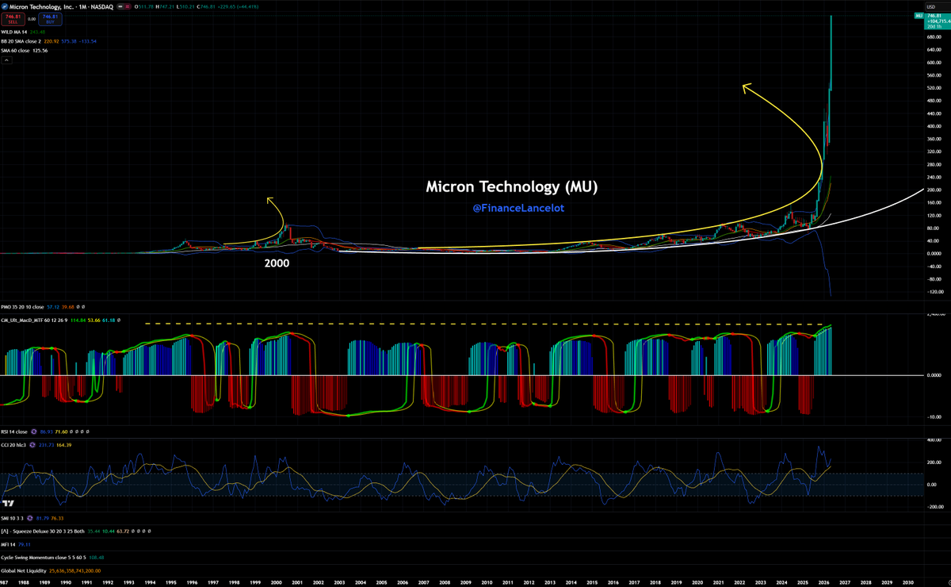
Task: Click the blue BUY 746.81 button
Action: pos(50,19)
